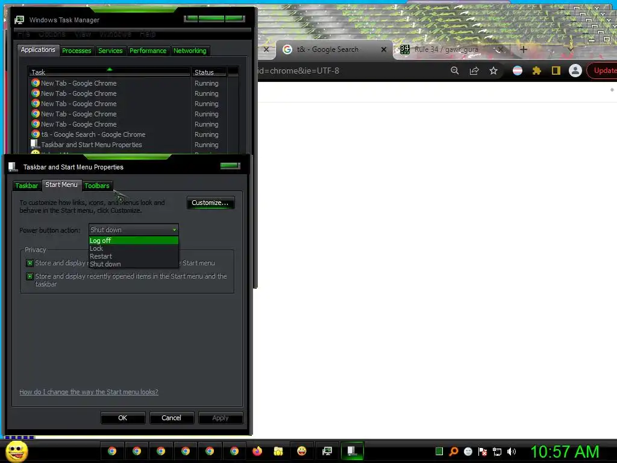The width and height of the screenshot is (617, 463).
Task: Open 'How do I change the way the Start menu looks?' link
Action: (89, 392)
